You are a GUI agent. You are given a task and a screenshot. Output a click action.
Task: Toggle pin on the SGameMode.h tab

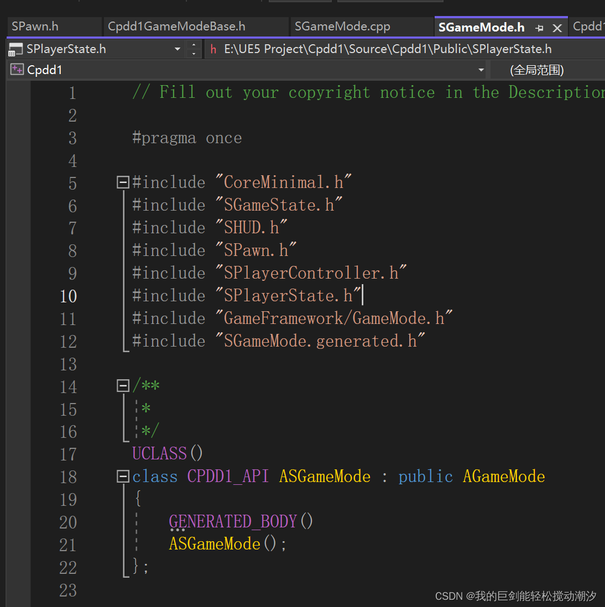[x=539, y=27]
